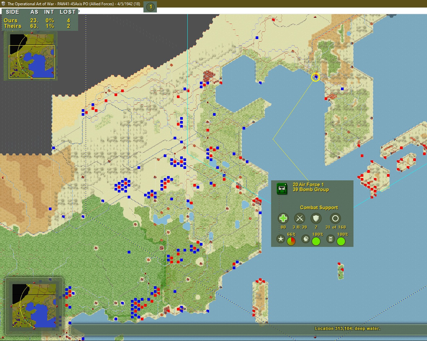Click the "100%" label above the jerrycan's green circle
This screenshot has width=427, height=341.
(x=343, y=234)
